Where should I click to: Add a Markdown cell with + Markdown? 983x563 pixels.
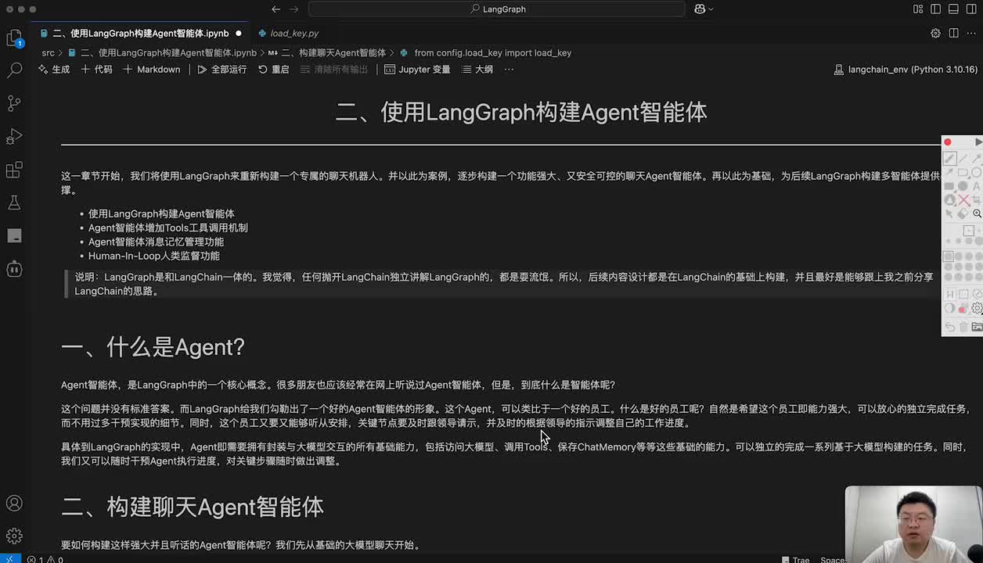[x=152, y=70]
